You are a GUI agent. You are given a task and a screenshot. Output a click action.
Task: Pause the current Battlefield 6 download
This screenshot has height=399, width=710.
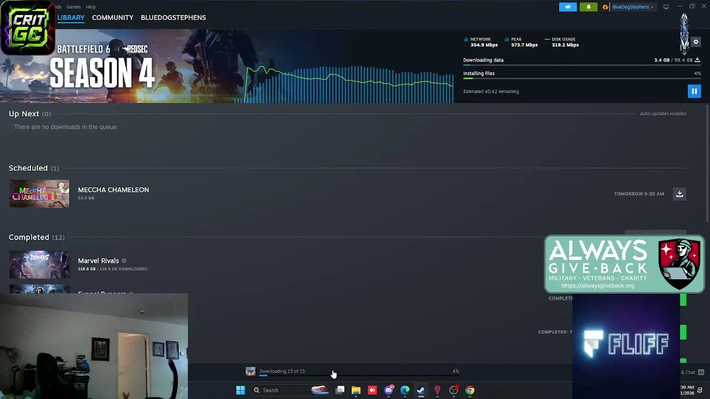(694, 91)
